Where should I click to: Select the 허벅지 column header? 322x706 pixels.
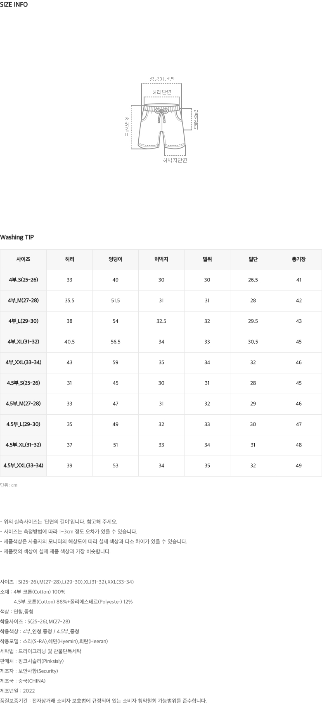[161, 260]
